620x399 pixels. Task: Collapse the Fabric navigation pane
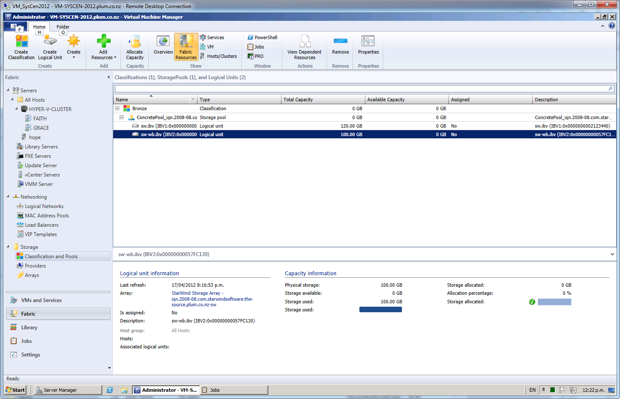109,77
